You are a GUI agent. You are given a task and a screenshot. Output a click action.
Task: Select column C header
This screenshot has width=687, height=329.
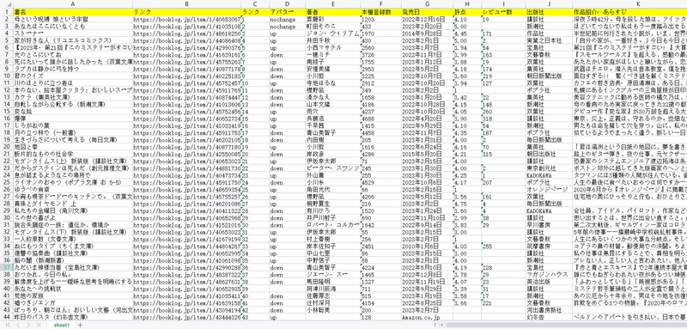pyautogui.click(x=255, y=3)
